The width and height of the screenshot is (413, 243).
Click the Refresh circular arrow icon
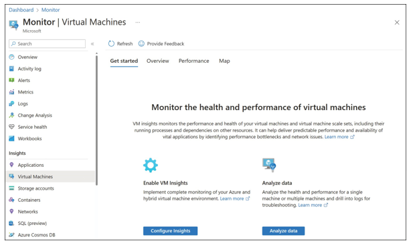111,43
